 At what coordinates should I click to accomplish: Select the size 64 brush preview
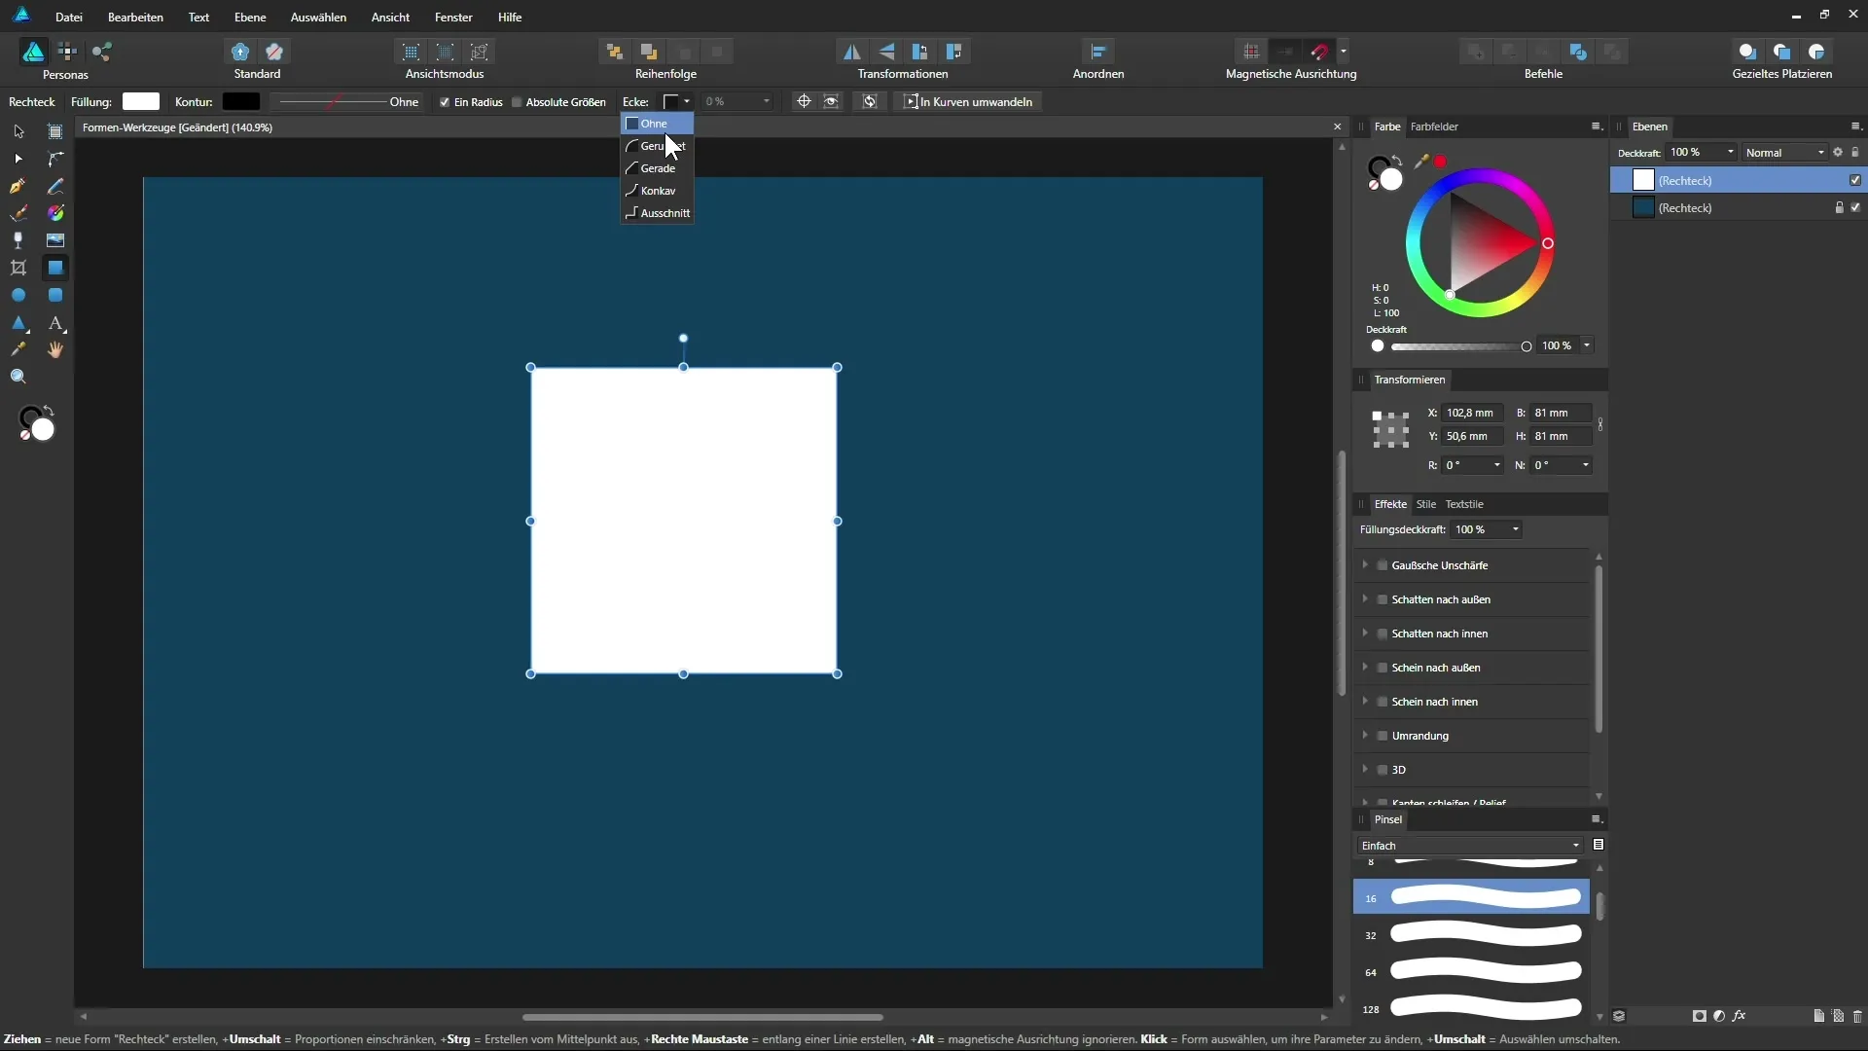pyautogui.click(x=1486, y=971)
